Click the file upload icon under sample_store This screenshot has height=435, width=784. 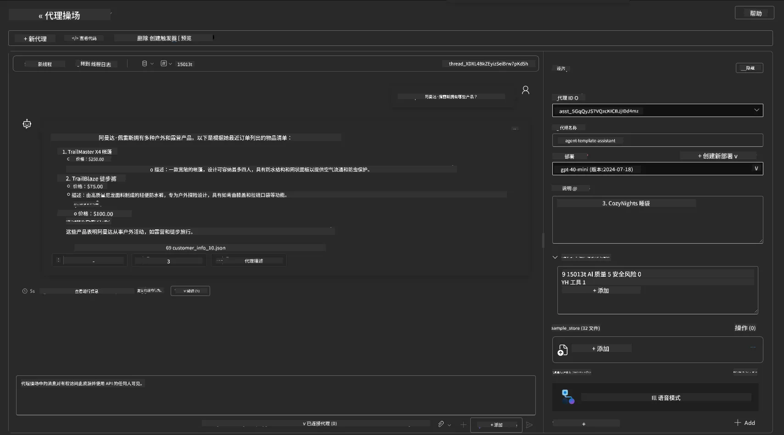pyautogui.click(x=562, y=350)
